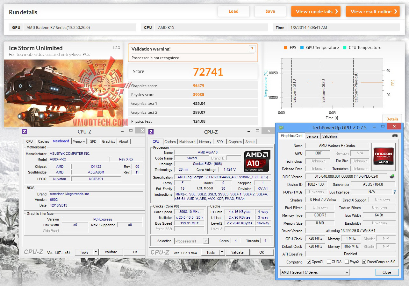Open the Details tab below the chart
The height and width of the screenshot is (286, 409).
click(x=392, y=119)
